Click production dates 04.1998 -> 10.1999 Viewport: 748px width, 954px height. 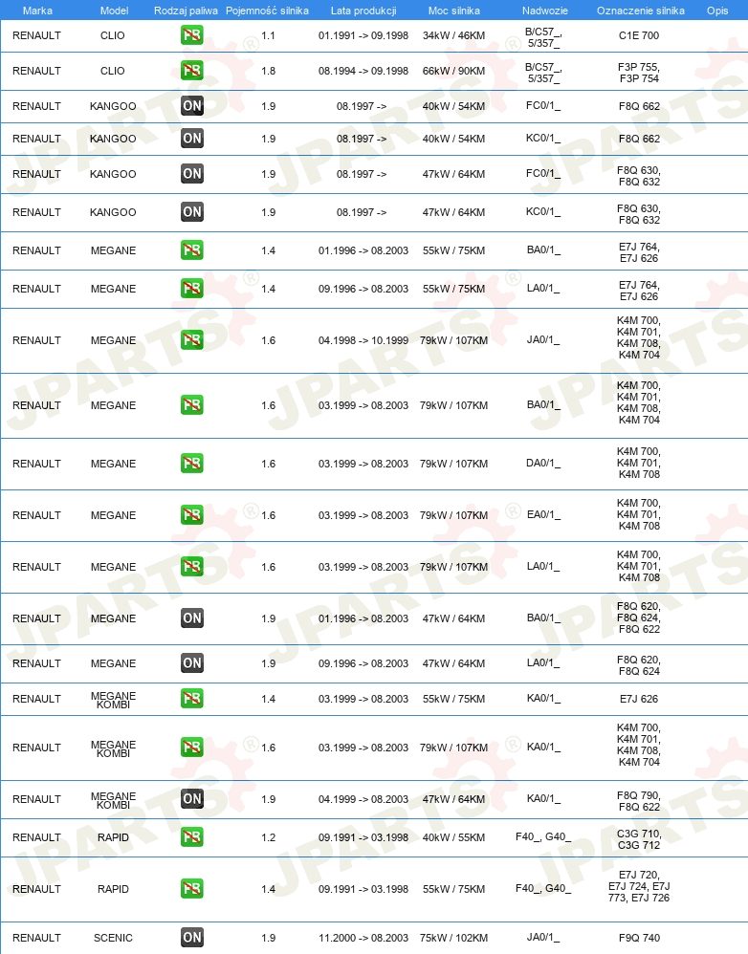363,340
